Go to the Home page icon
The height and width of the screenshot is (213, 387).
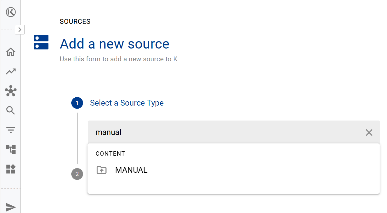(x=11, y=52)
